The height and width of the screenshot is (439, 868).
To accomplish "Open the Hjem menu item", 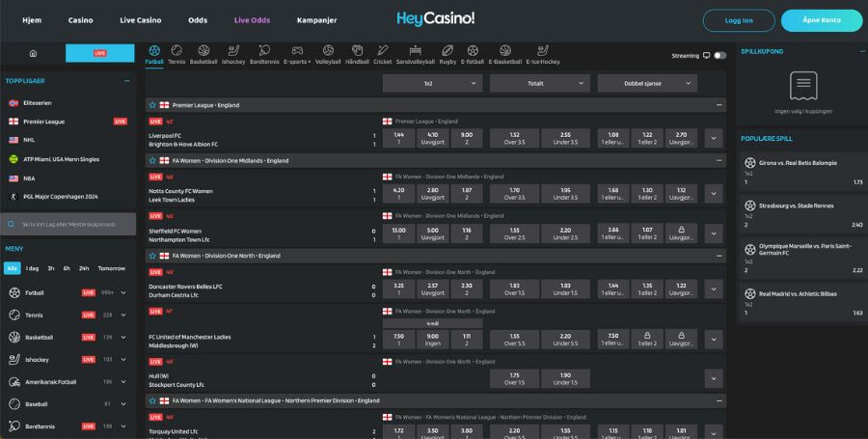I will [32, 20].
